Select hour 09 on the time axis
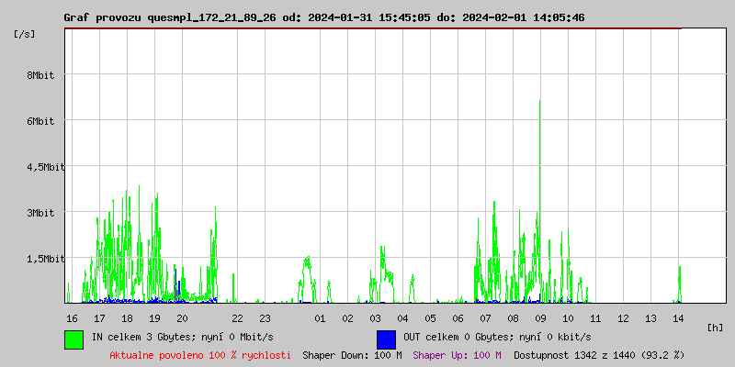 (x=540, y=318)
